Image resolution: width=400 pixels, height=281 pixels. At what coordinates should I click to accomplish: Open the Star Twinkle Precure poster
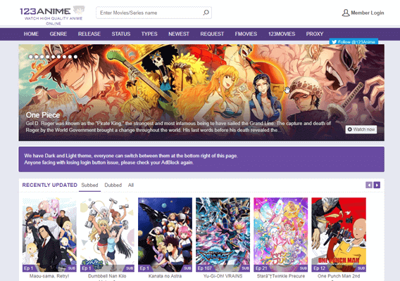click(280, 235)
